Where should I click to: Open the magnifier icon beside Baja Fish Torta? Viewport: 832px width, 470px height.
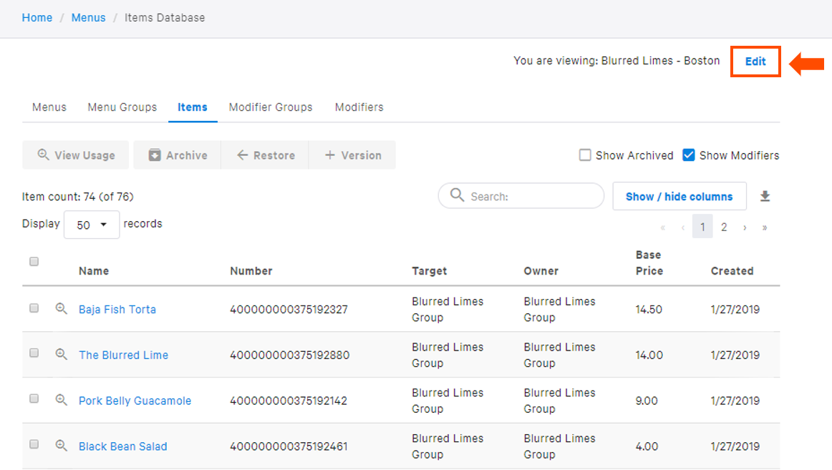61,308
